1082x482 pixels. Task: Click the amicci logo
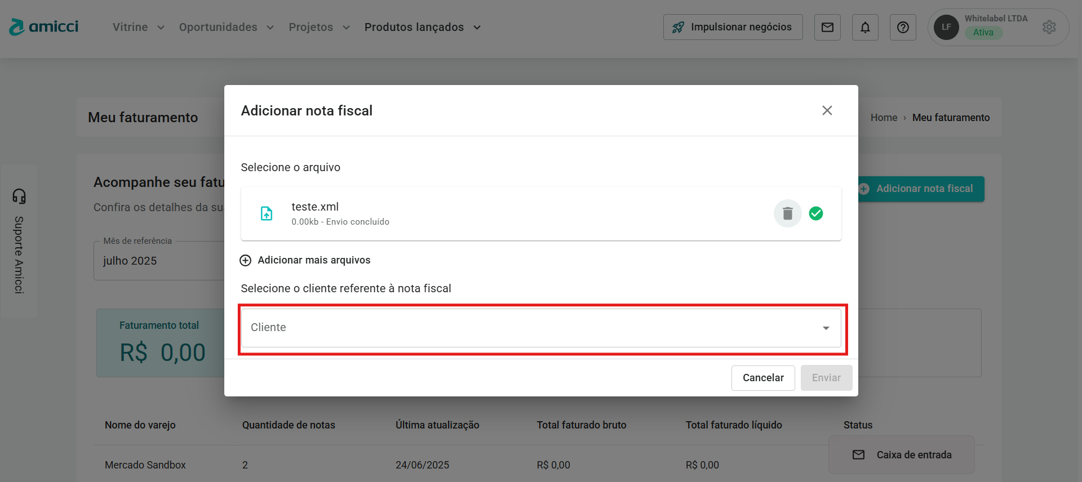(x=44, y=26)
